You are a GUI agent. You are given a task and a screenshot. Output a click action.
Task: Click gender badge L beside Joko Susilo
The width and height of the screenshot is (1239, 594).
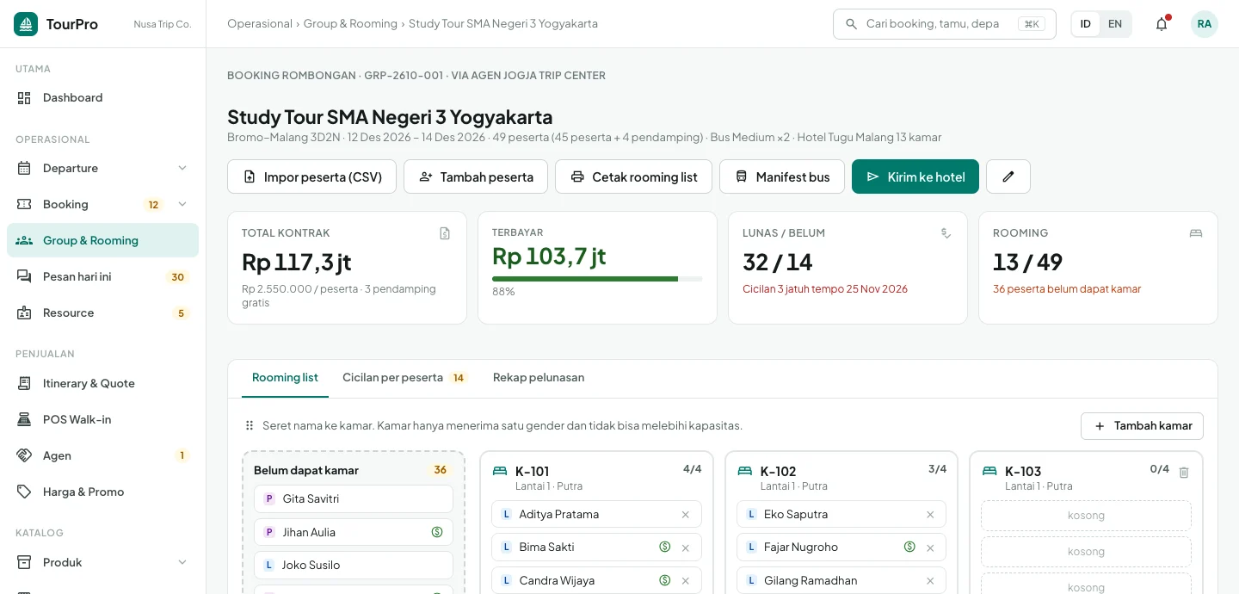tap(269, 565)
